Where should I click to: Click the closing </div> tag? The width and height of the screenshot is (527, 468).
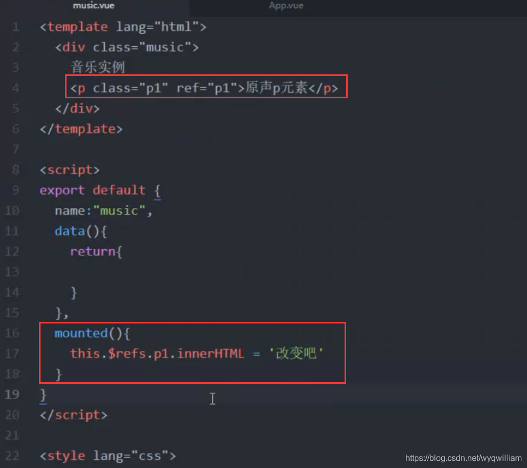(x=77, y=109)
